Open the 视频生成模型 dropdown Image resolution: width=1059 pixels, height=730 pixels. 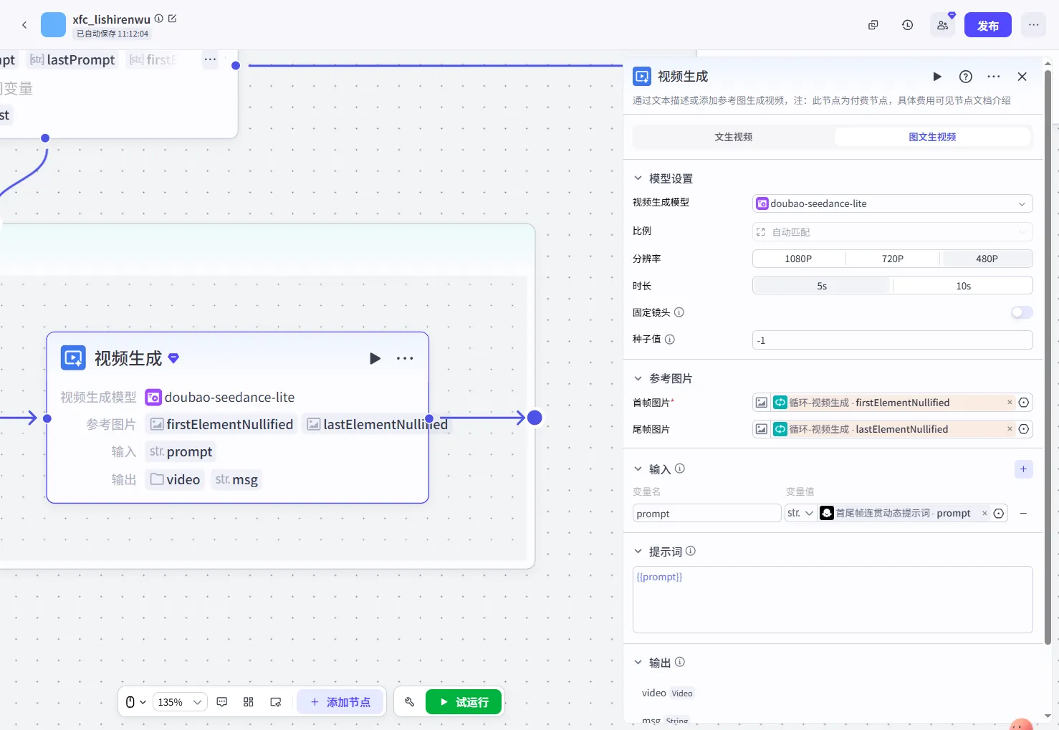893,203
